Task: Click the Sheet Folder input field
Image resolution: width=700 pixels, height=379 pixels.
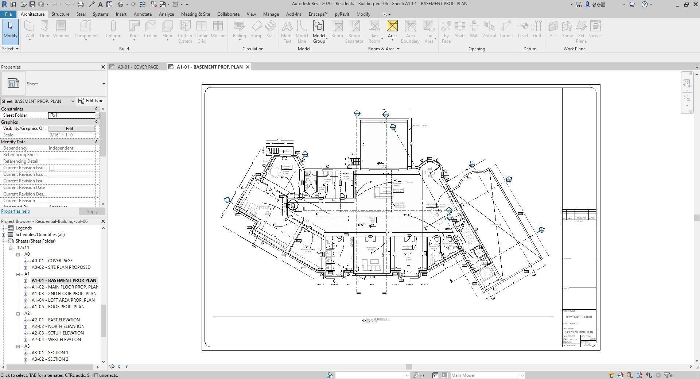Action: click(x=71, y=116)
